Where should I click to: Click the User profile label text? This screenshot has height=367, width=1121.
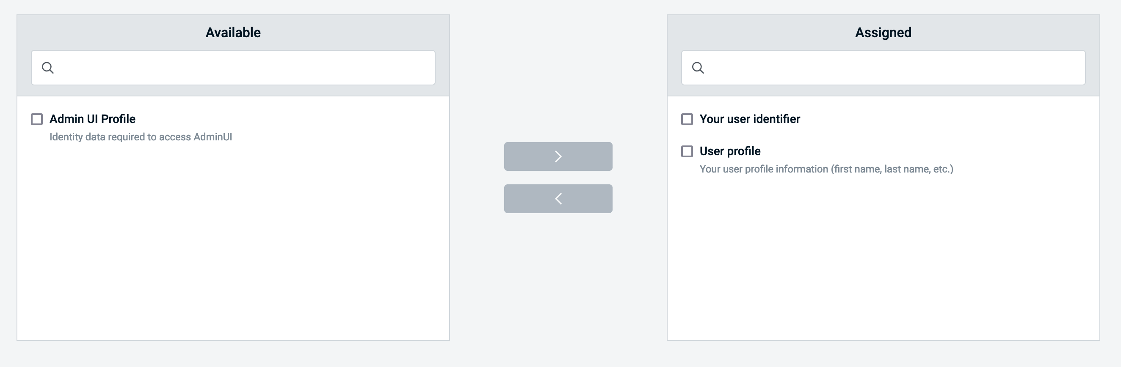[730, 151]
